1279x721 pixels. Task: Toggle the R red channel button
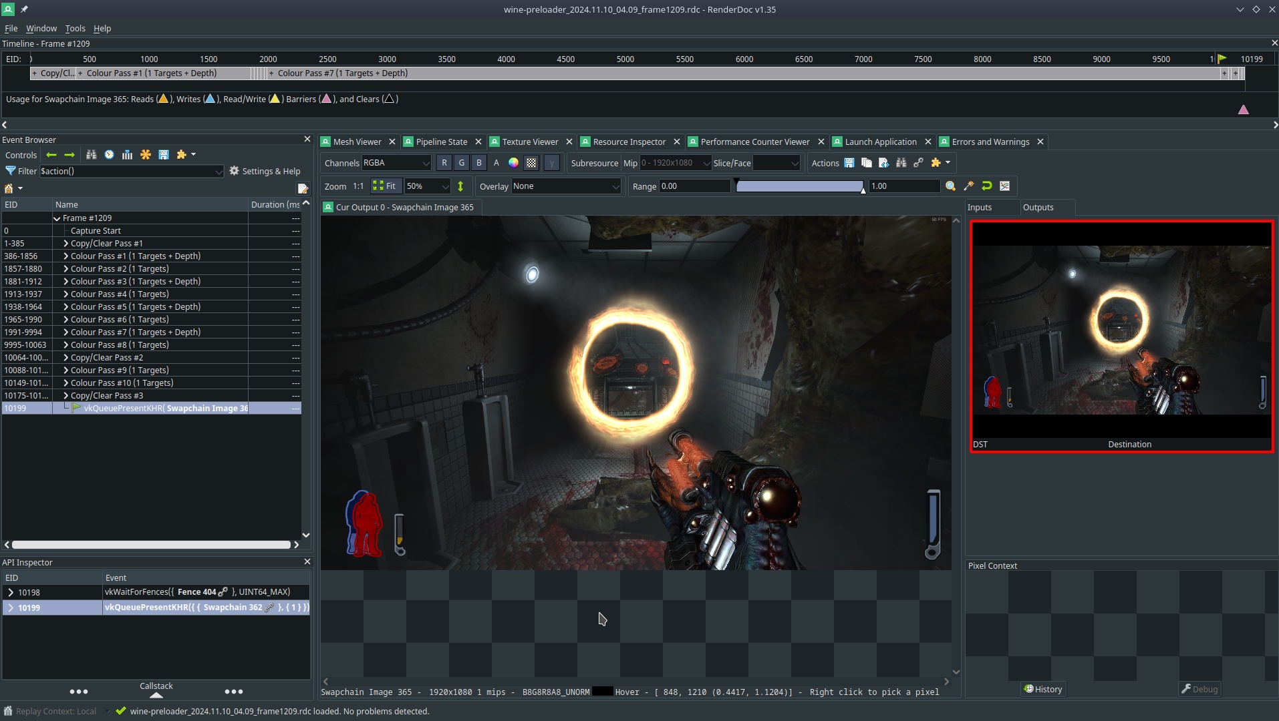point(444,163)
